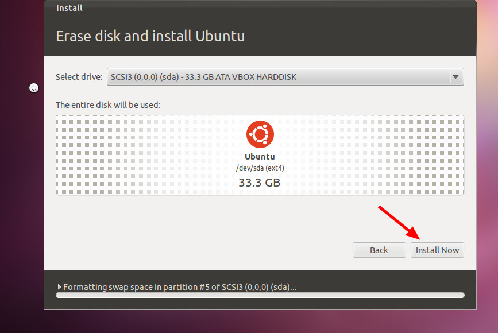The height and width of the screenshot is (333, 498).
Task: Click the Ubuntu logo in the disk preview
Action: click(x=260, y=135)
